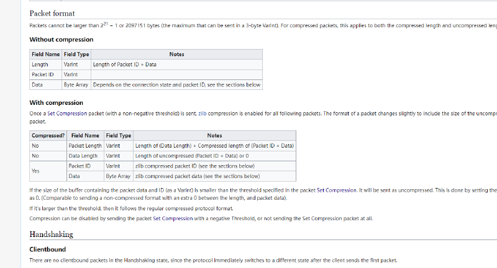
Task: Click the "Handshaking" section heading
Action: (x=51, y=234)
